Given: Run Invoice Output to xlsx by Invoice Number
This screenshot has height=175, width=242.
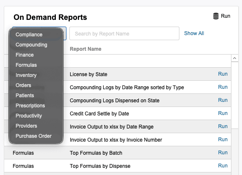Looking at the screenshot, I should coord(223,139).
